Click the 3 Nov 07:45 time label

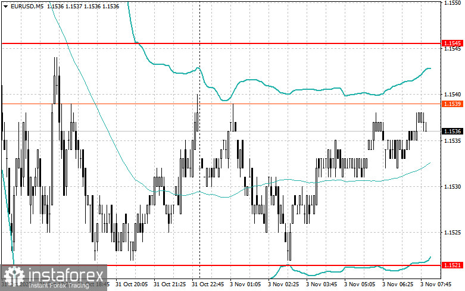(x=436, y=284)
